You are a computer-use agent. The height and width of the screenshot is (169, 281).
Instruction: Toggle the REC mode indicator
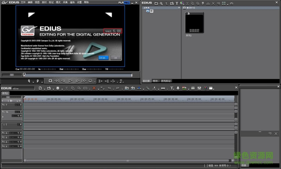pyautogui.click(x=127, y=2)
